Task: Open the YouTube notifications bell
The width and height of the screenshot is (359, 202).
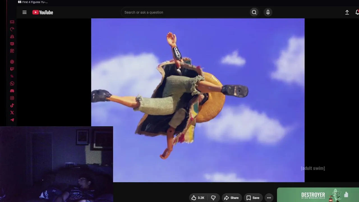Action: point(357,12)
